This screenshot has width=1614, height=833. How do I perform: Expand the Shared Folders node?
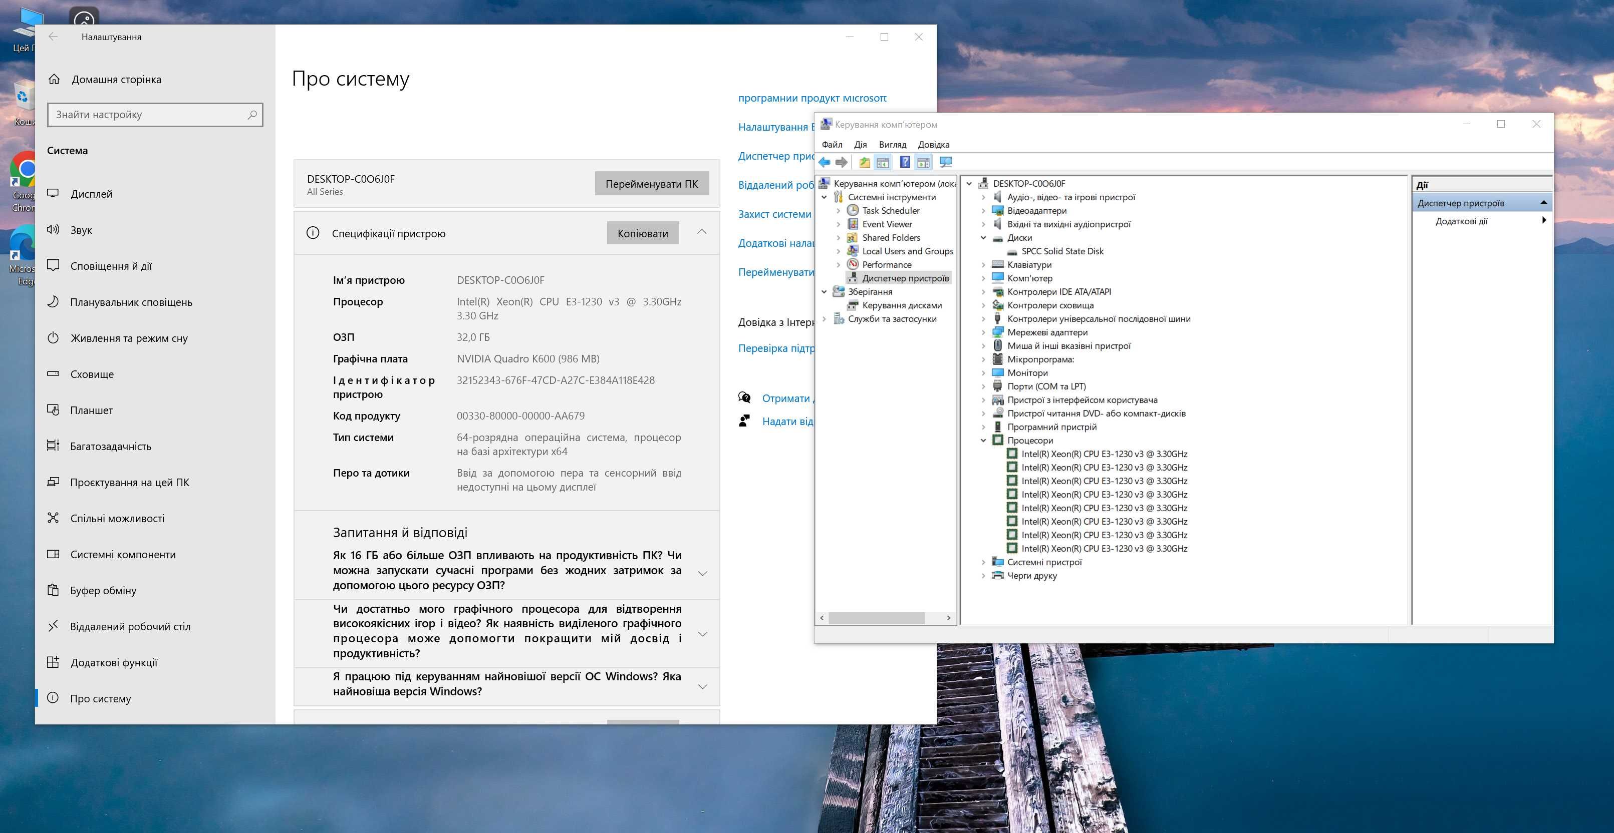point(839,238)
